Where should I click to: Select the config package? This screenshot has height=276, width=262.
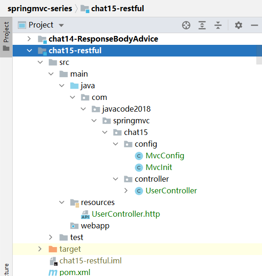pyautogui.click(x=146, y=144)
